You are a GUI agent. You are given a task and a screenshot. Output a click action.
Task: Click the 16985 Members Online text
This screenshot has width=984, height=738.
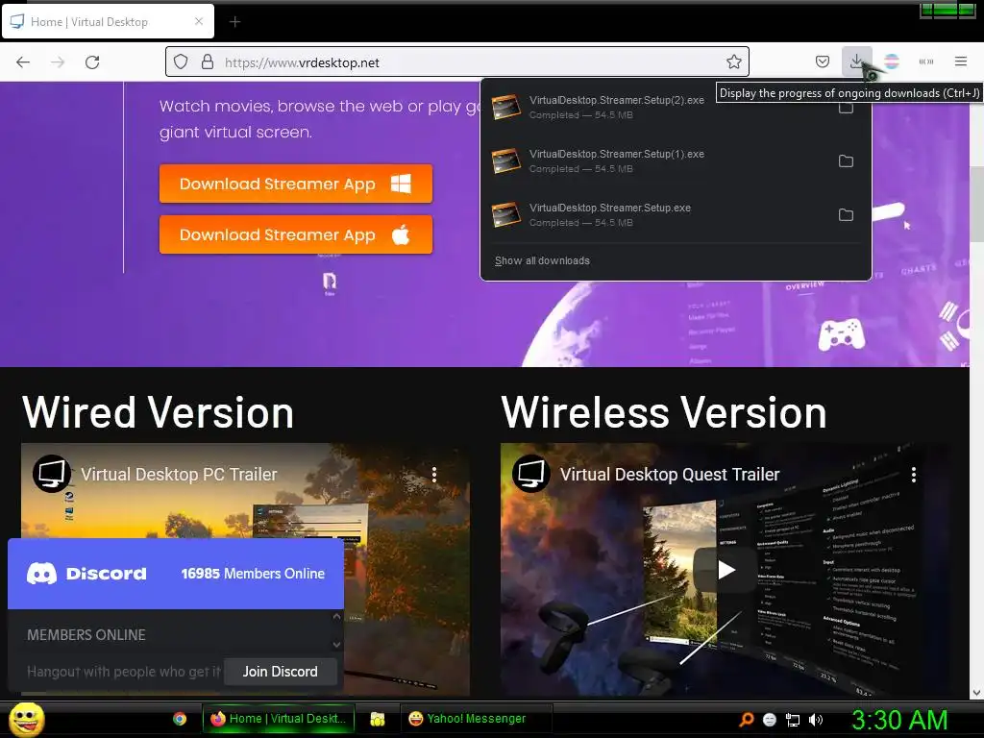coord(253,574)
